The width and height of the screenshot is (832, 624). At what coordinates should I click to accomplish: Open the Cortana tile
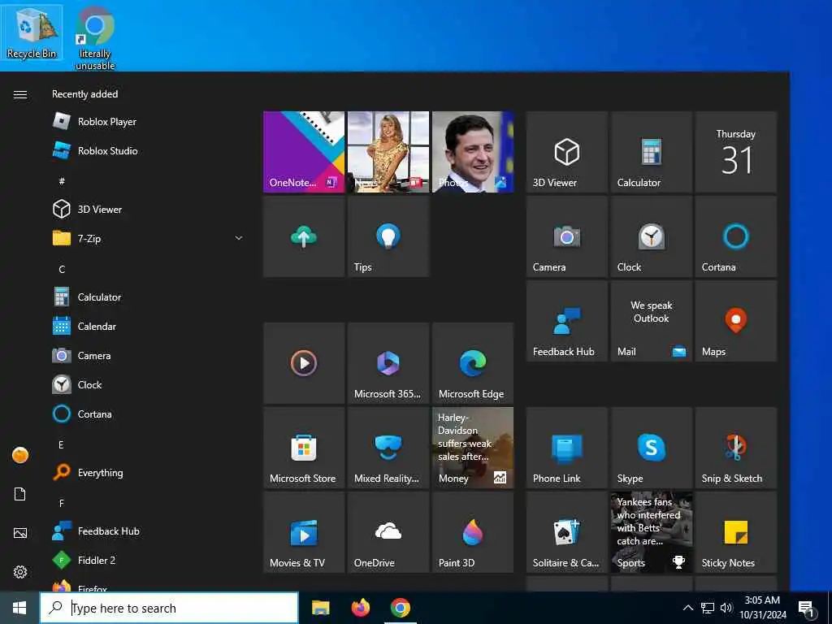pyautogui.click(x=736, y=236)
